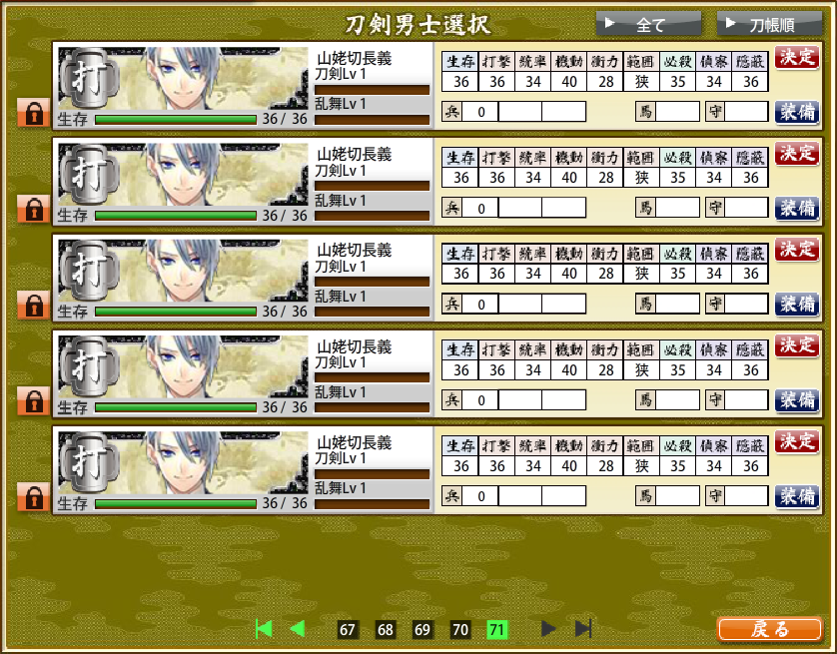Viewport: 837px width, 654px height.
Task: Click the 刀剣男士選択 screen title
Action: click(x=418, y=25)
